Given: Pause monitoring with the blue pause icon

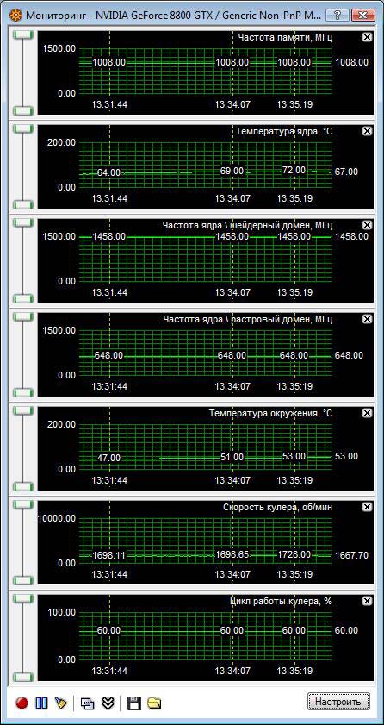Looking at the screenshot, I should coord(41,703).
